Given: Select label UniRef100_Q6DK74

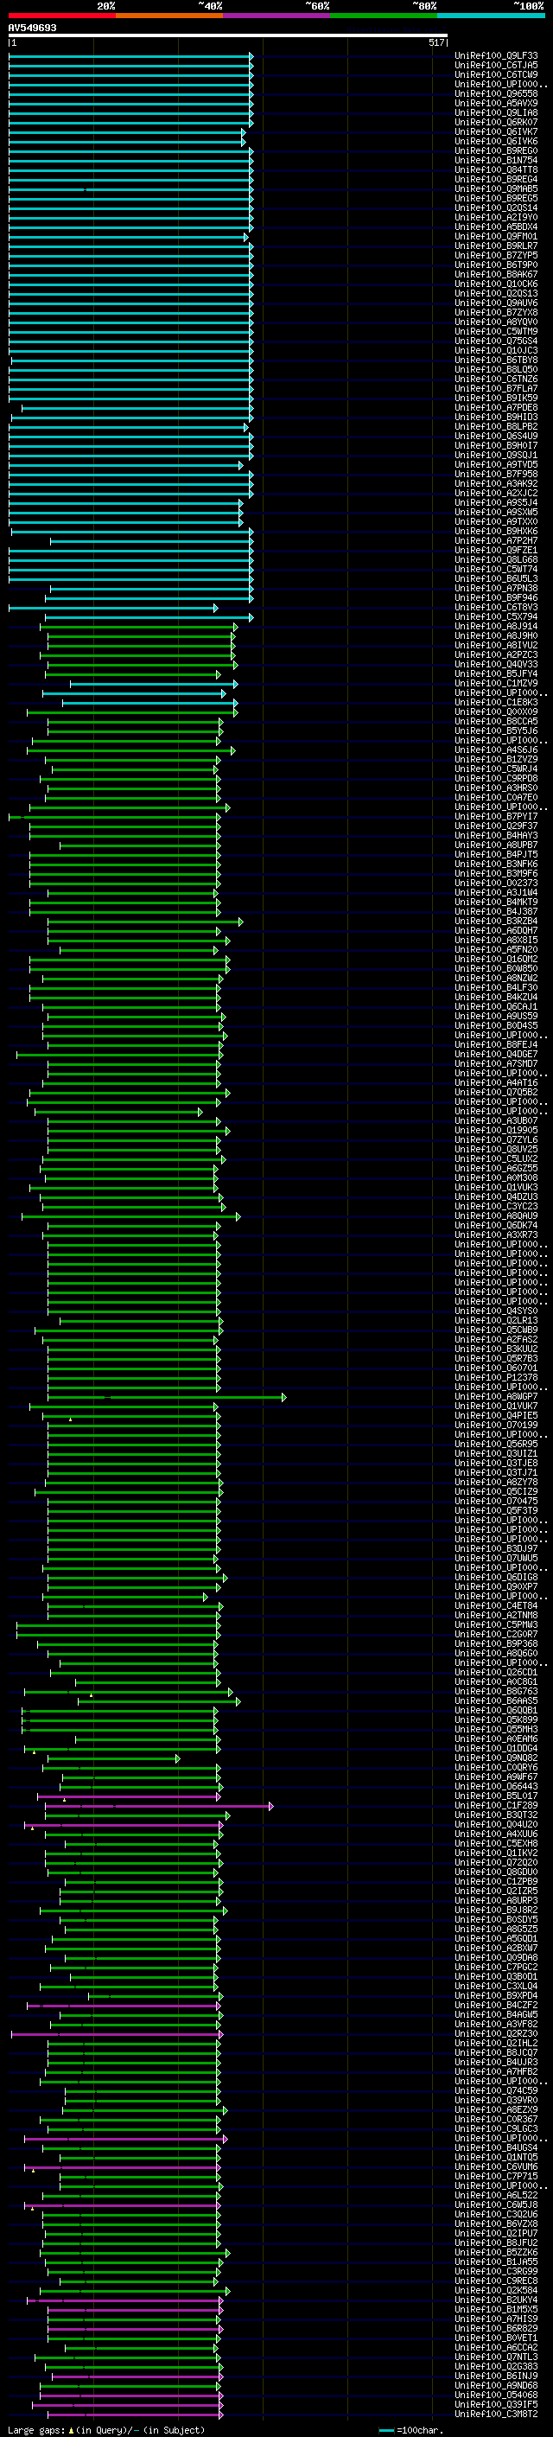Looking at the screenshot, I should (x=496, y=1225).
